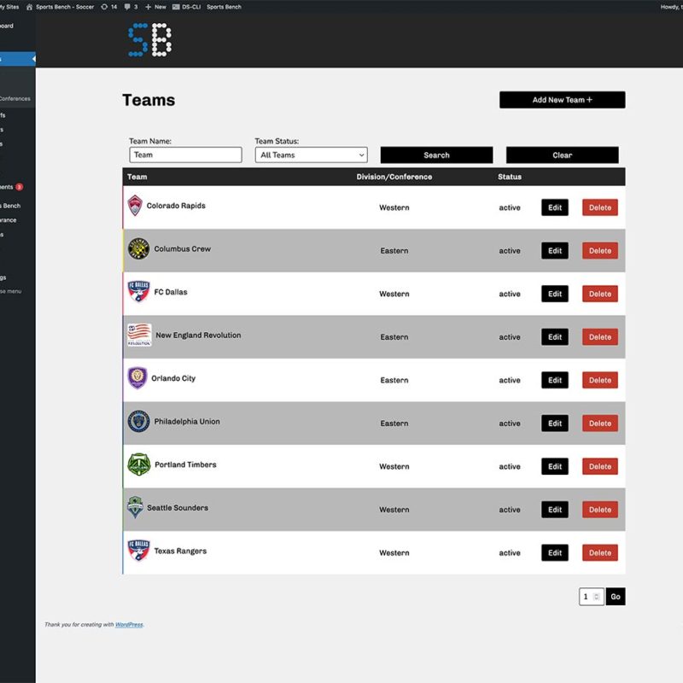Screen dimensions: 683x683
Task: Delete the Seattle Sounders team
Action: click(x=600, y=509)
